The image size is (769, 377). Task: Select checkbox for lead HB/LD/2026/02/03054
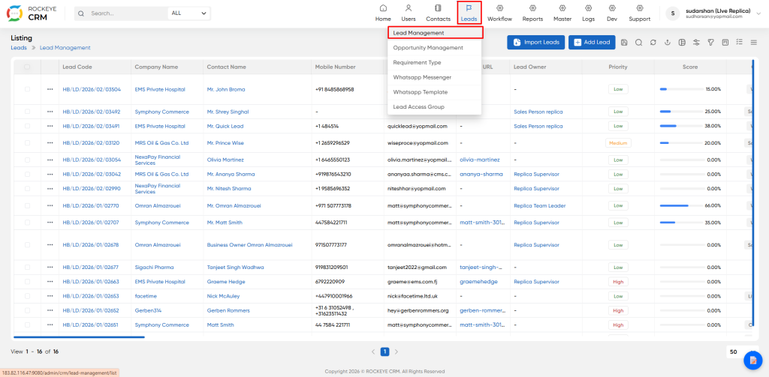point(27,160)
